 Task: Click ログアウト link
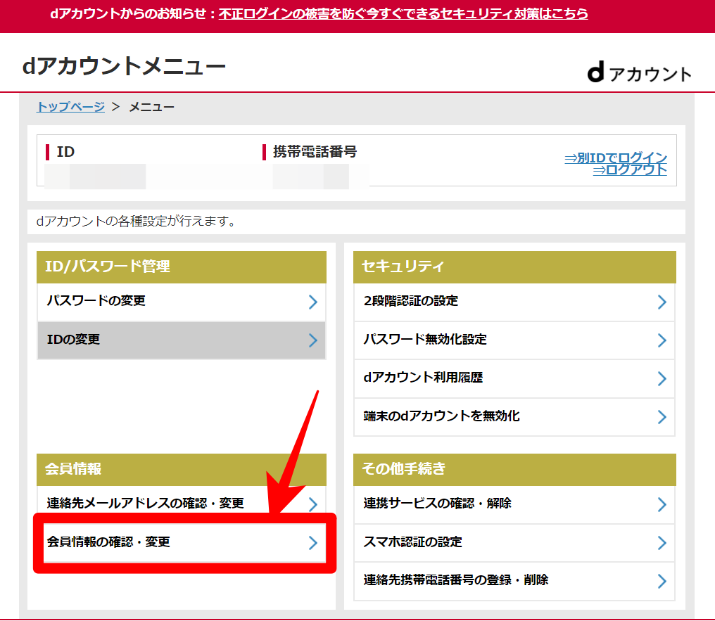coord(630,170)
